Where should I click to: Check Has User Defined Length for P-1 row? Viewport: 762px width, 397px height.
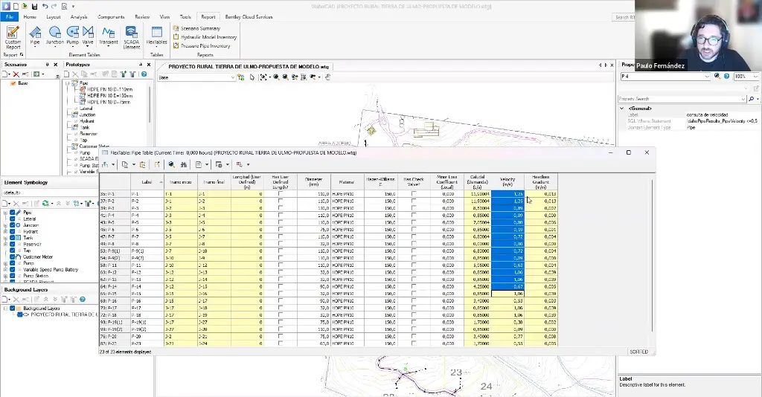tap(281, 193)
